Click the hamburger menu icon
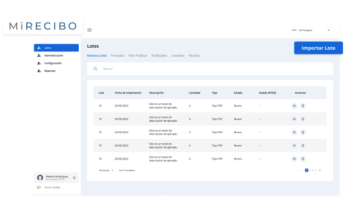This screenshot has width=345, height=213. point(89,30)
